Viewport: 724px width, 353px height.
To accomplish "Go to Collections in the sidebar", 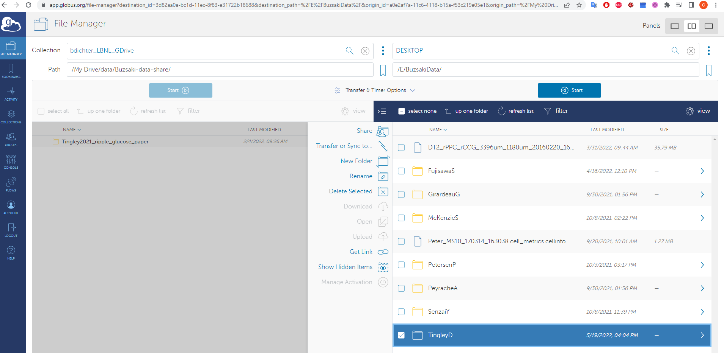I will tap(11, 116).
